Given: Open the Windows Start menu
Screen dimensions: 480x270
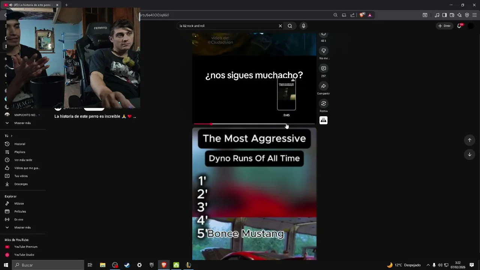Looking at the screenshot, I should pyautogui.click(x=6, y=265).
